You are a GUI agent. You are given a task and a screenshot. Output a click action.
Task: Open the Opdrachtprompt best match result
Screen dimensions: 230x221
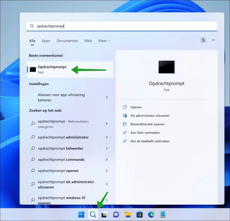pyautogui.click(x=70, y=69)
